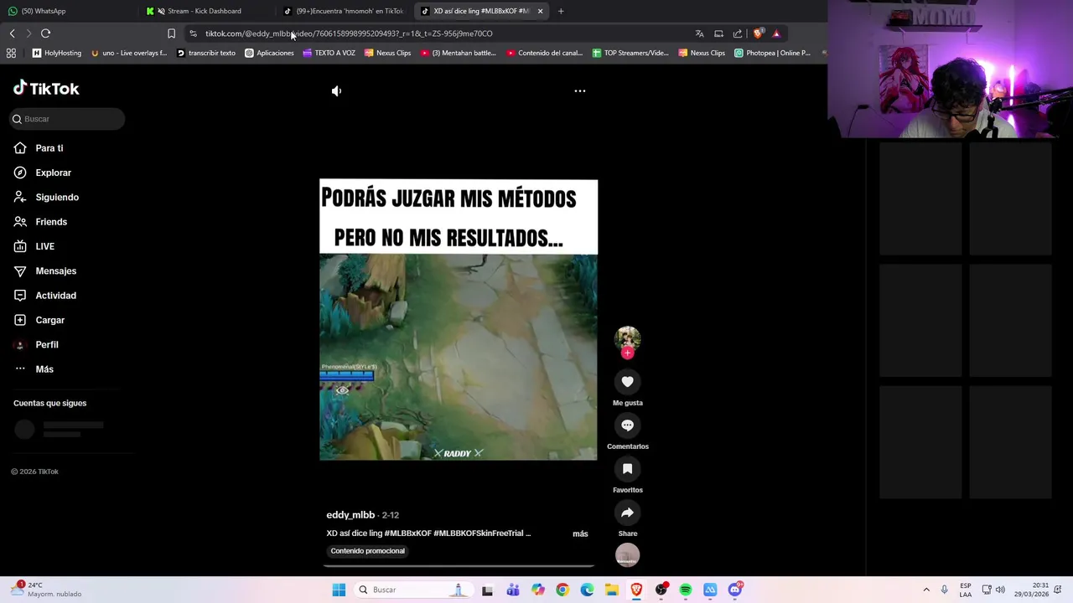1073x603 pixels.
Task: Reload the page
Action: pos(45,33)
